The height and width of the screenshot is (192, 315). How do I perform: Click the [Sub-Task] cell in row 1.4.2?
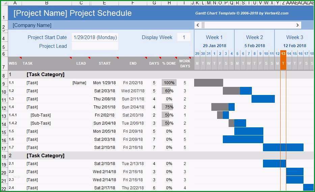pos(41,123)
